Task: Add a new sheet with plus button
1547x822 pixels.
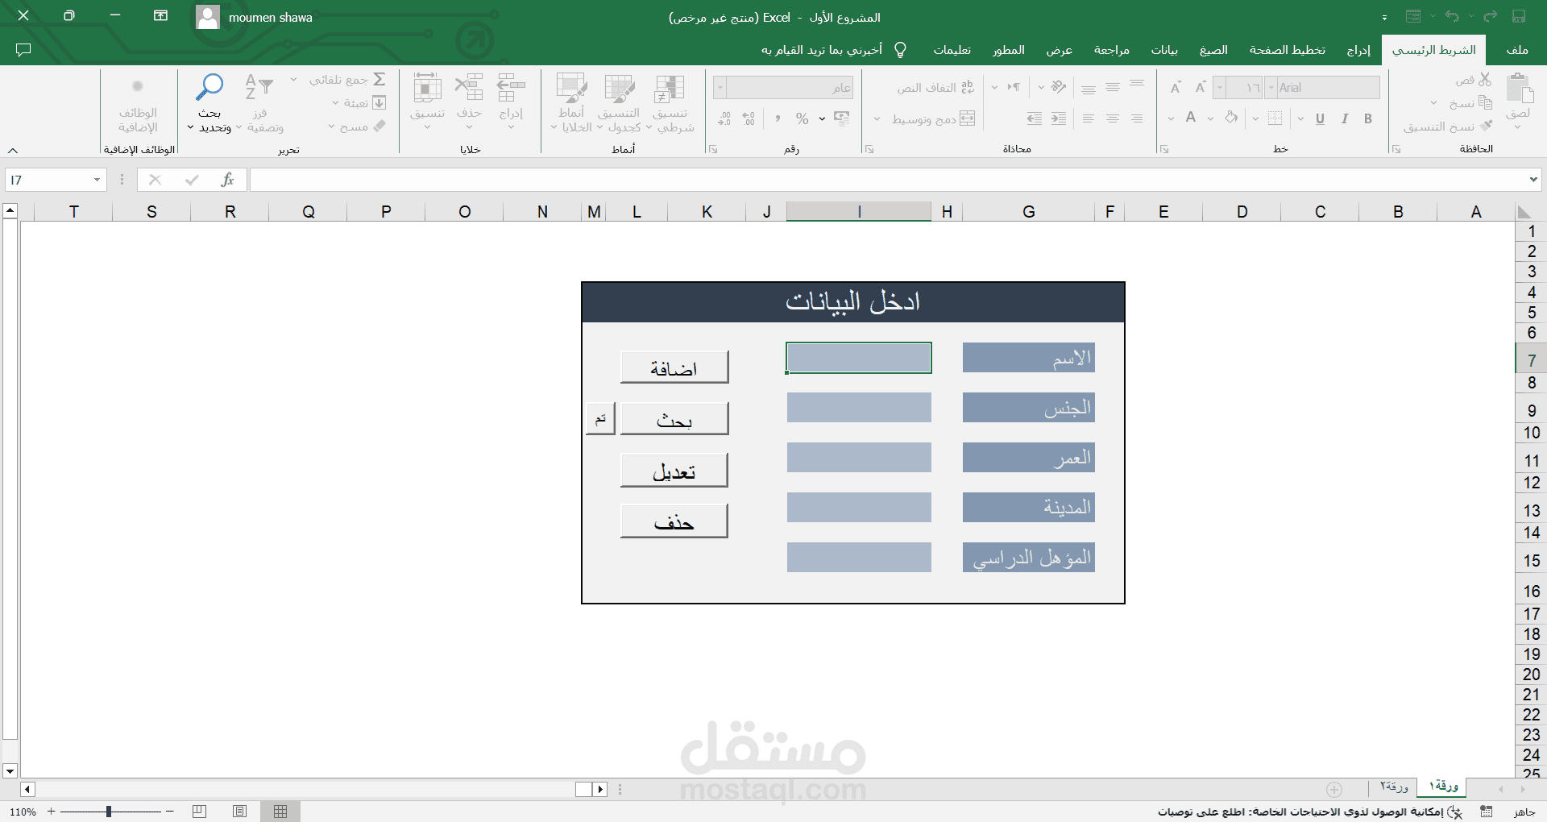Action: tap(1334, 789)
